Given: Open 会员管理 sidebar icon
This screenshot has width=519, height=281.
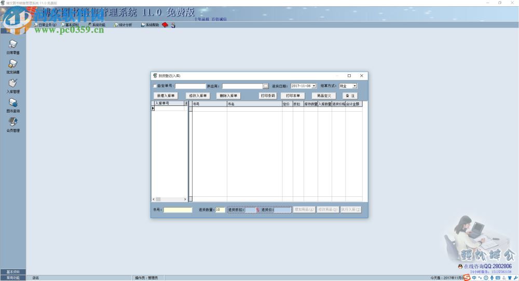Looking at the screenshot, I should click(13, 125).
